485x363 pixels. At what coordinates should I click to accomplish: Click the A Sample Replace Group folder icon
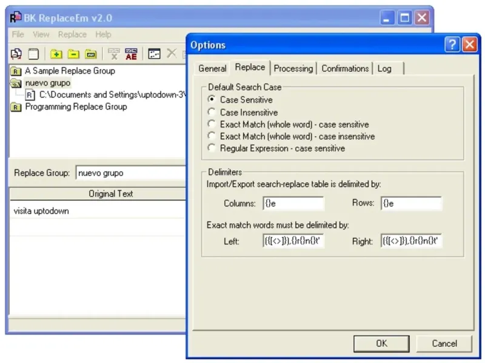pos(16,71)
